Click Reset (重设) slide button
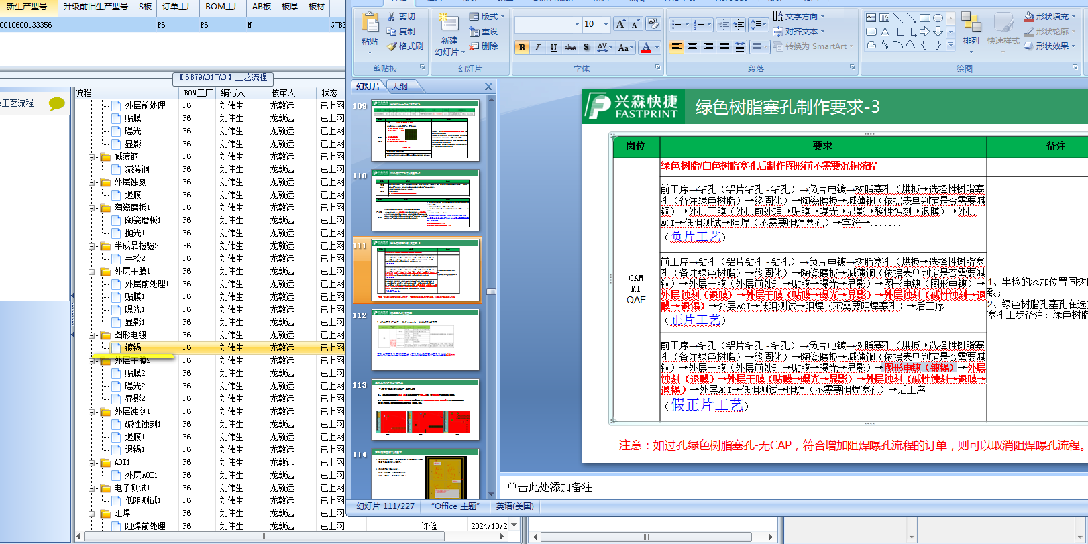Screen dimensions: 1088x544 tap(484, 32)
